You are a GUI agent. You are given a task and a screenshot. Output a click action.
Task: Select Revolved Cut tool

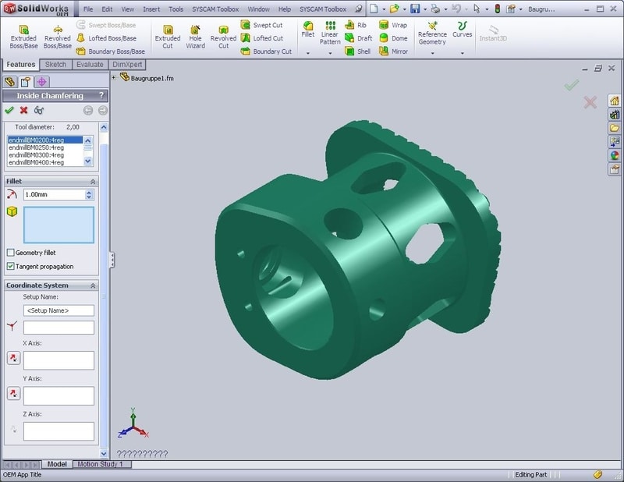223,37
